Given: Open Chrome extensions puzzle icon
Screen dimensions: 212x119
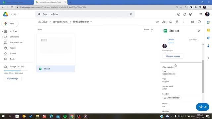Looking at the screenshot, I should tap(196, 7).
